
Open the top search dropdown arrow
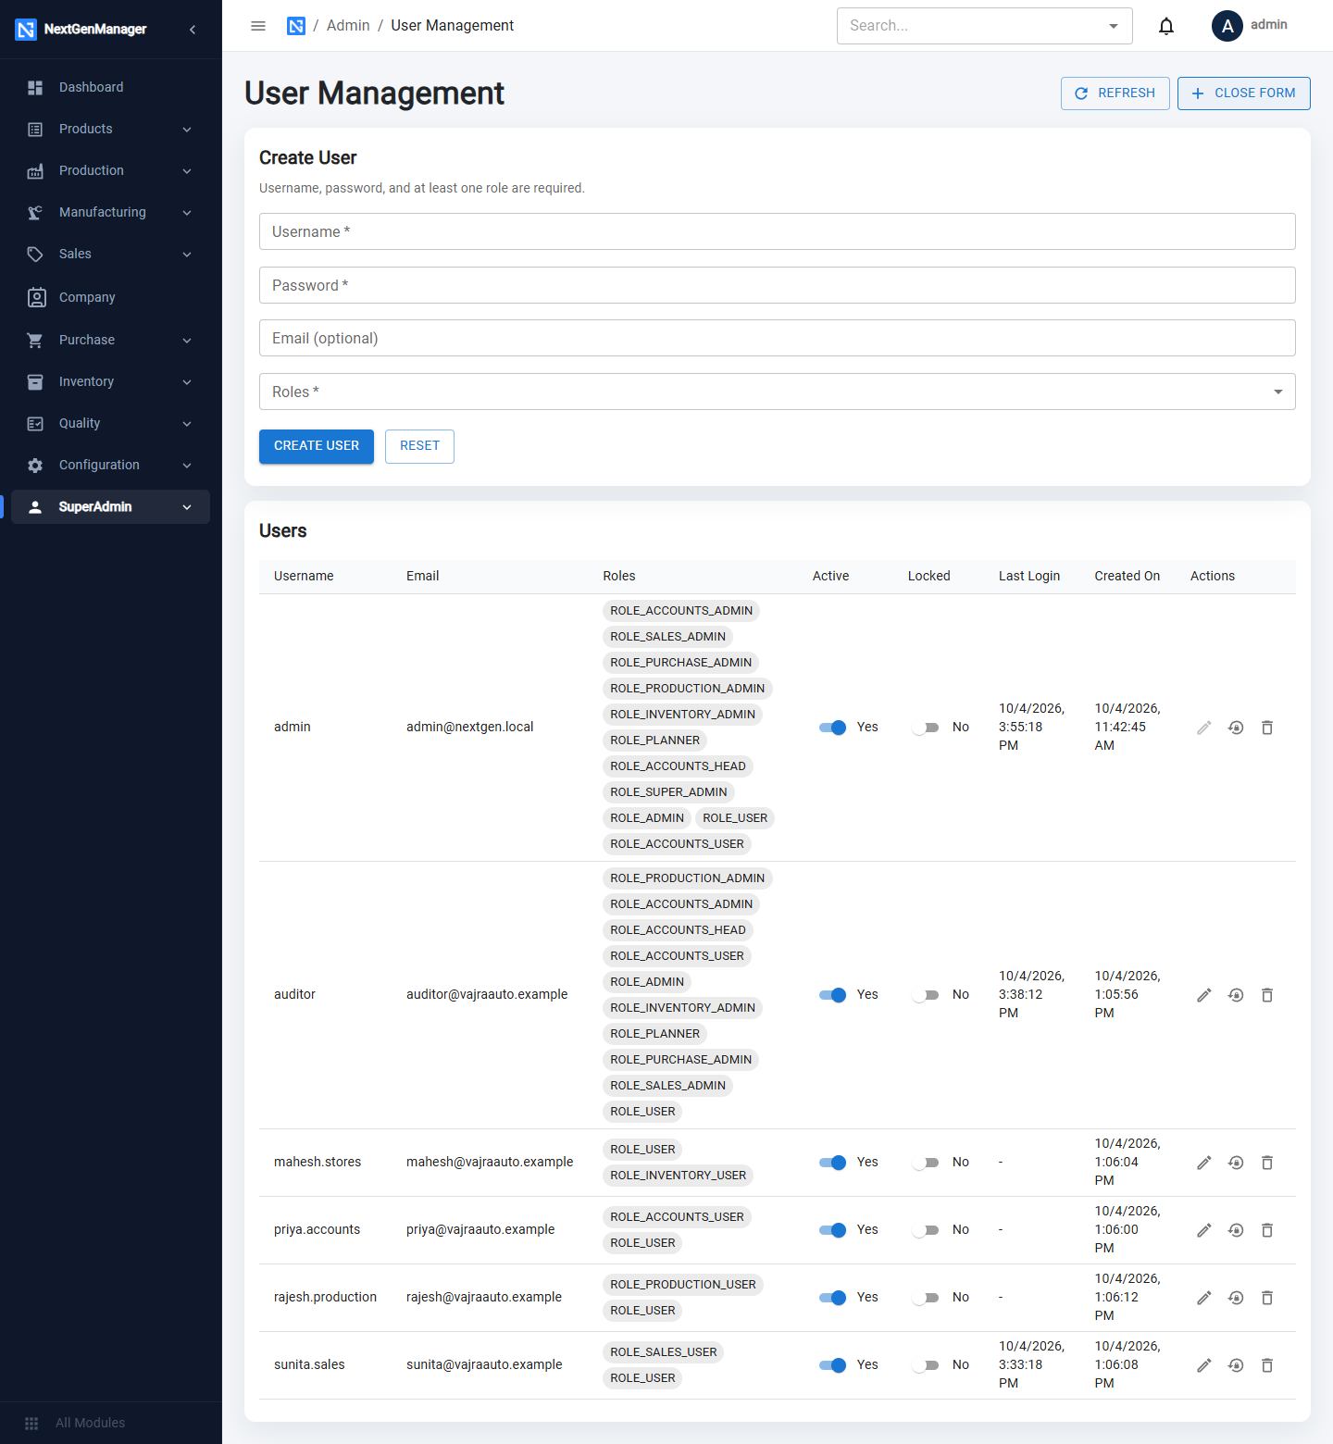coord(1114,26)
